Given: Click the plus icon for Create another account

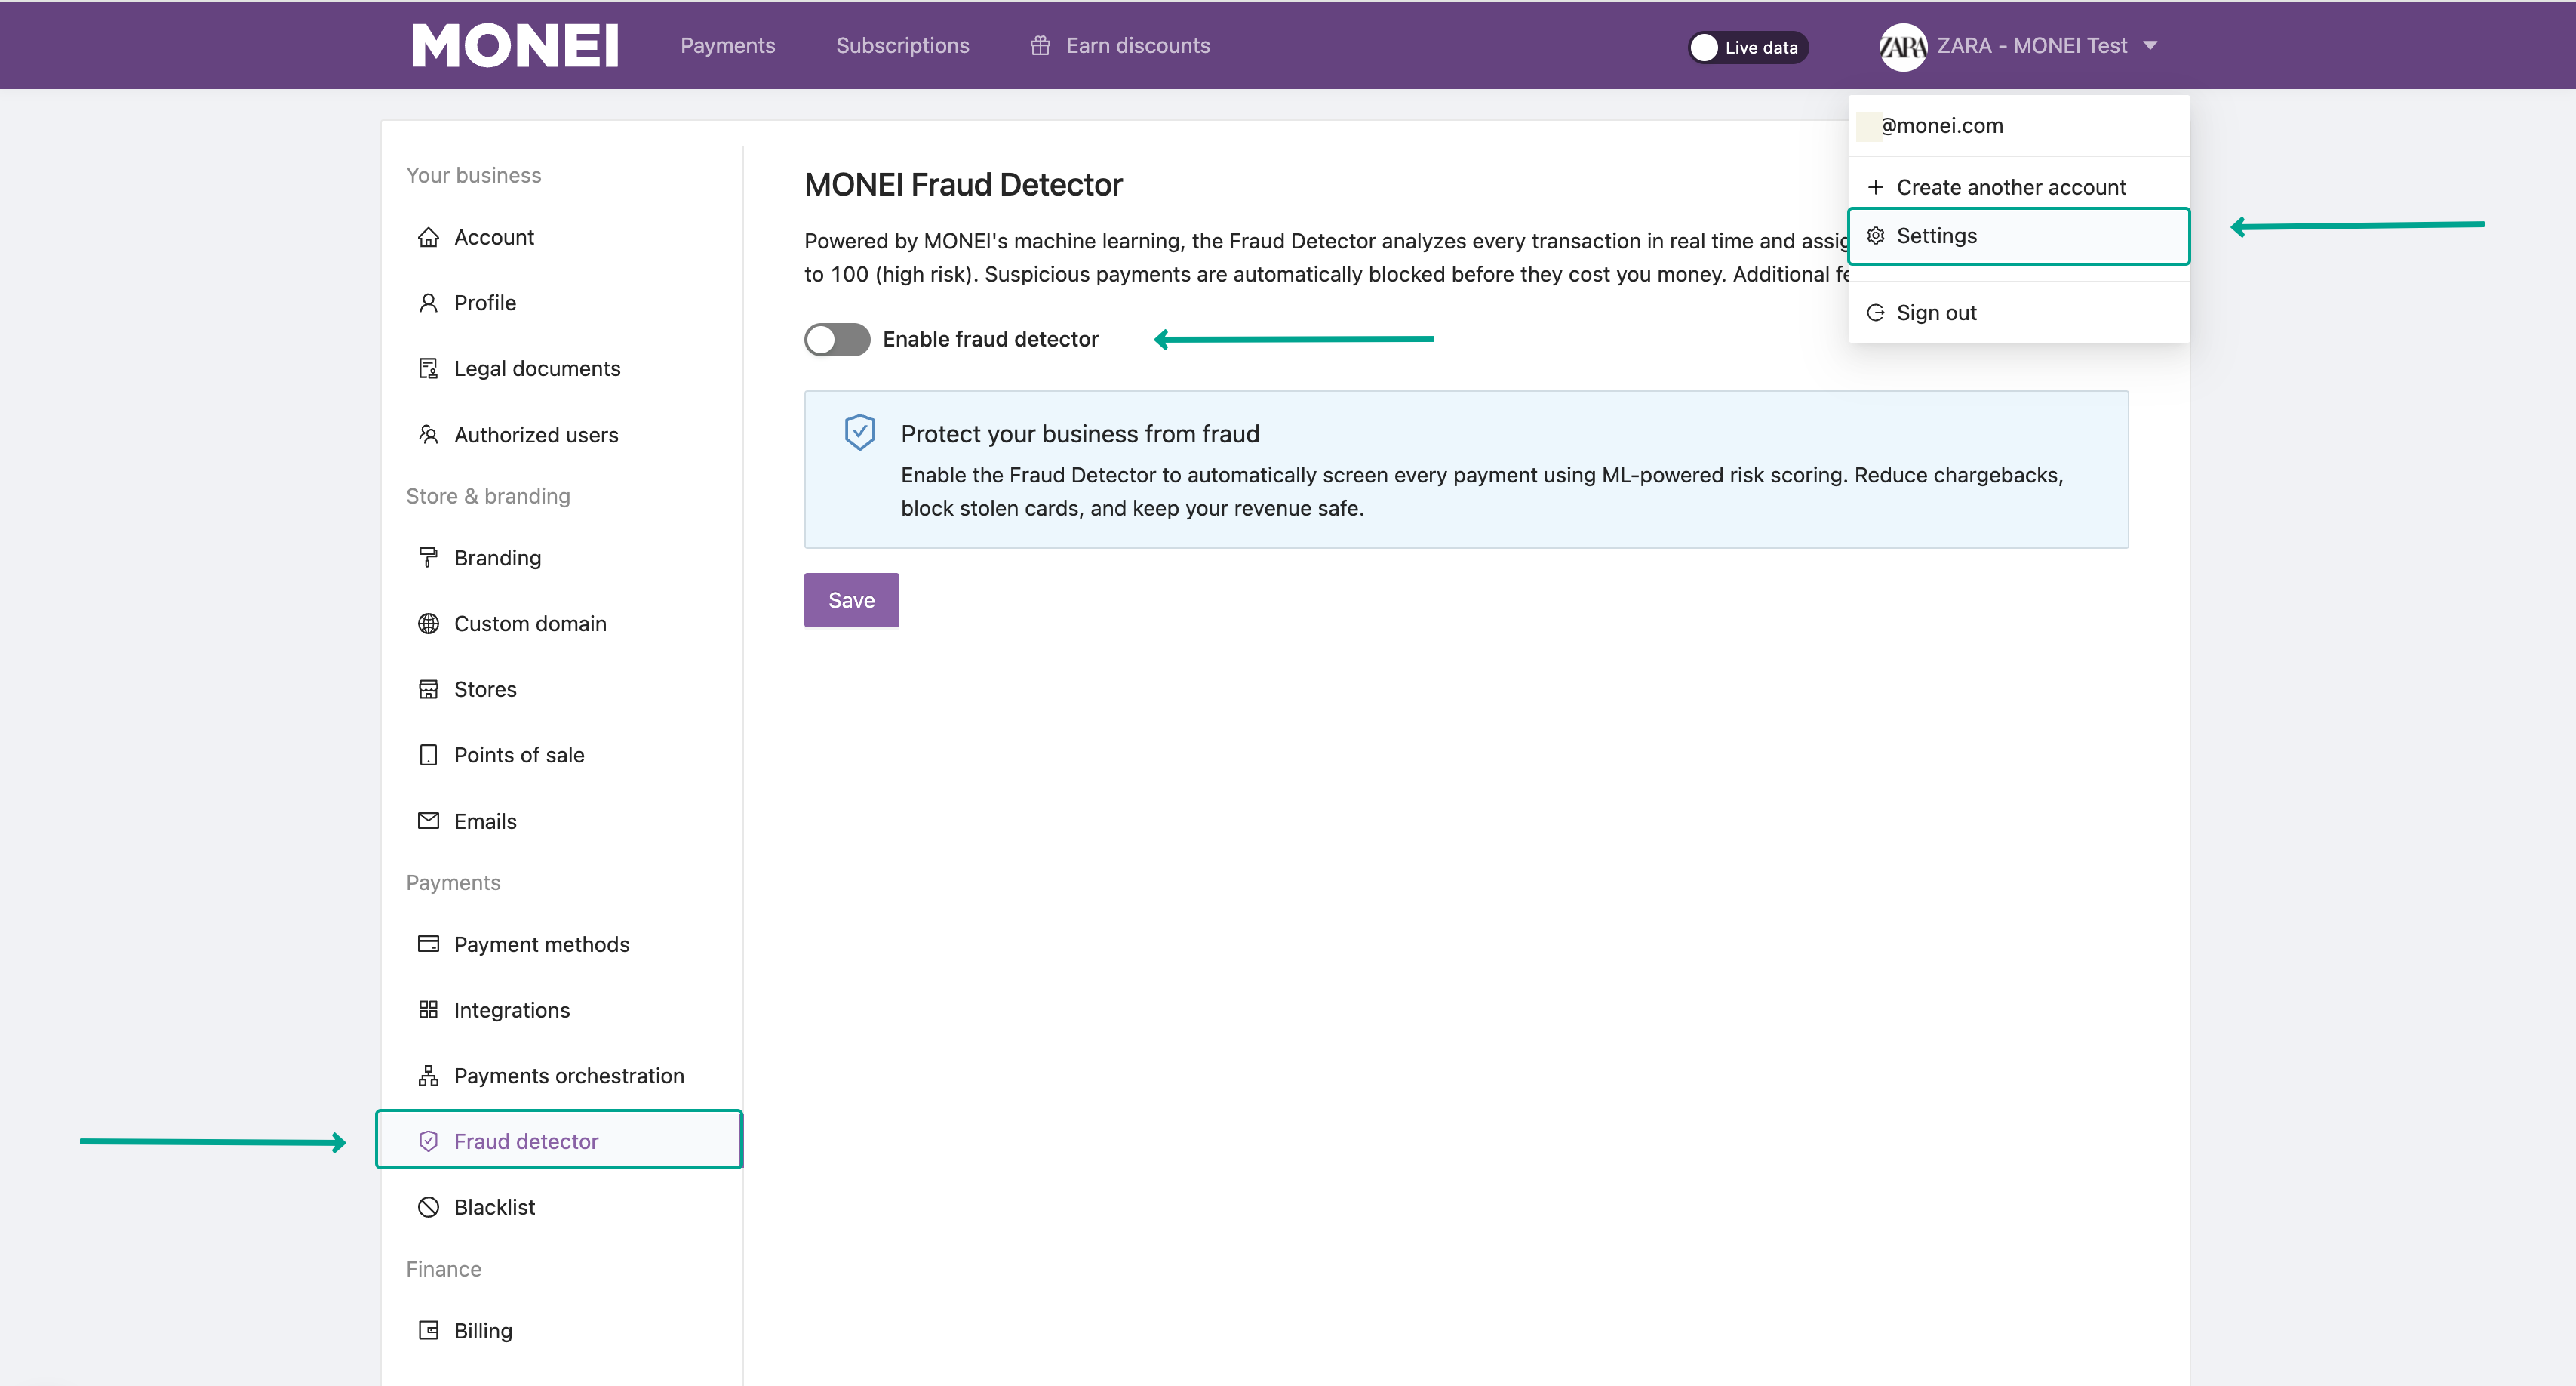Looking at the screenshot, I should pyautogui.click(x=1875, y=187).
